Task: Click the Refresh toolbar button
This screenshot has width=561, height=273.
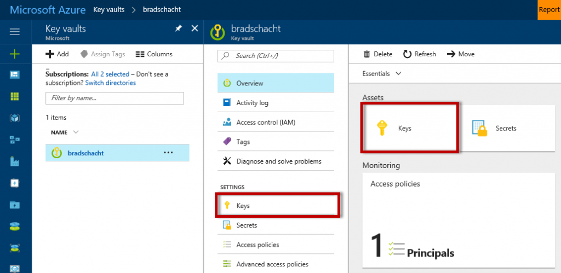Action: (420, 54)
